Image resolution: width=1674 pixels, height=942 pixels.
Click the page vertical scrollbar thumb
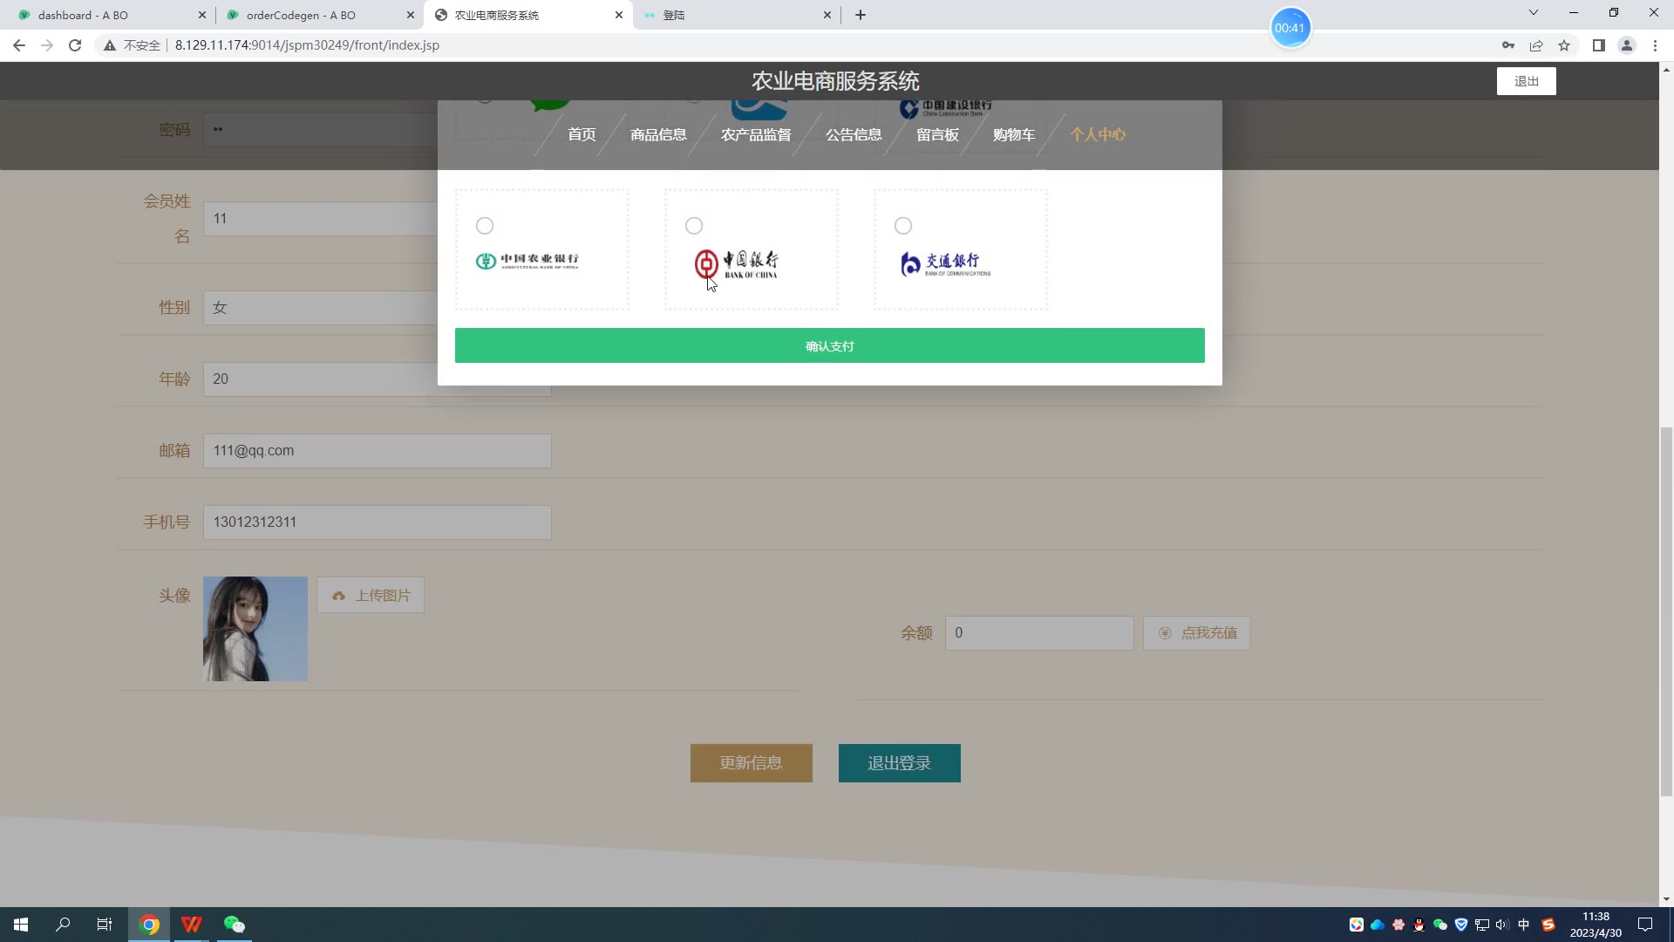1666,611
